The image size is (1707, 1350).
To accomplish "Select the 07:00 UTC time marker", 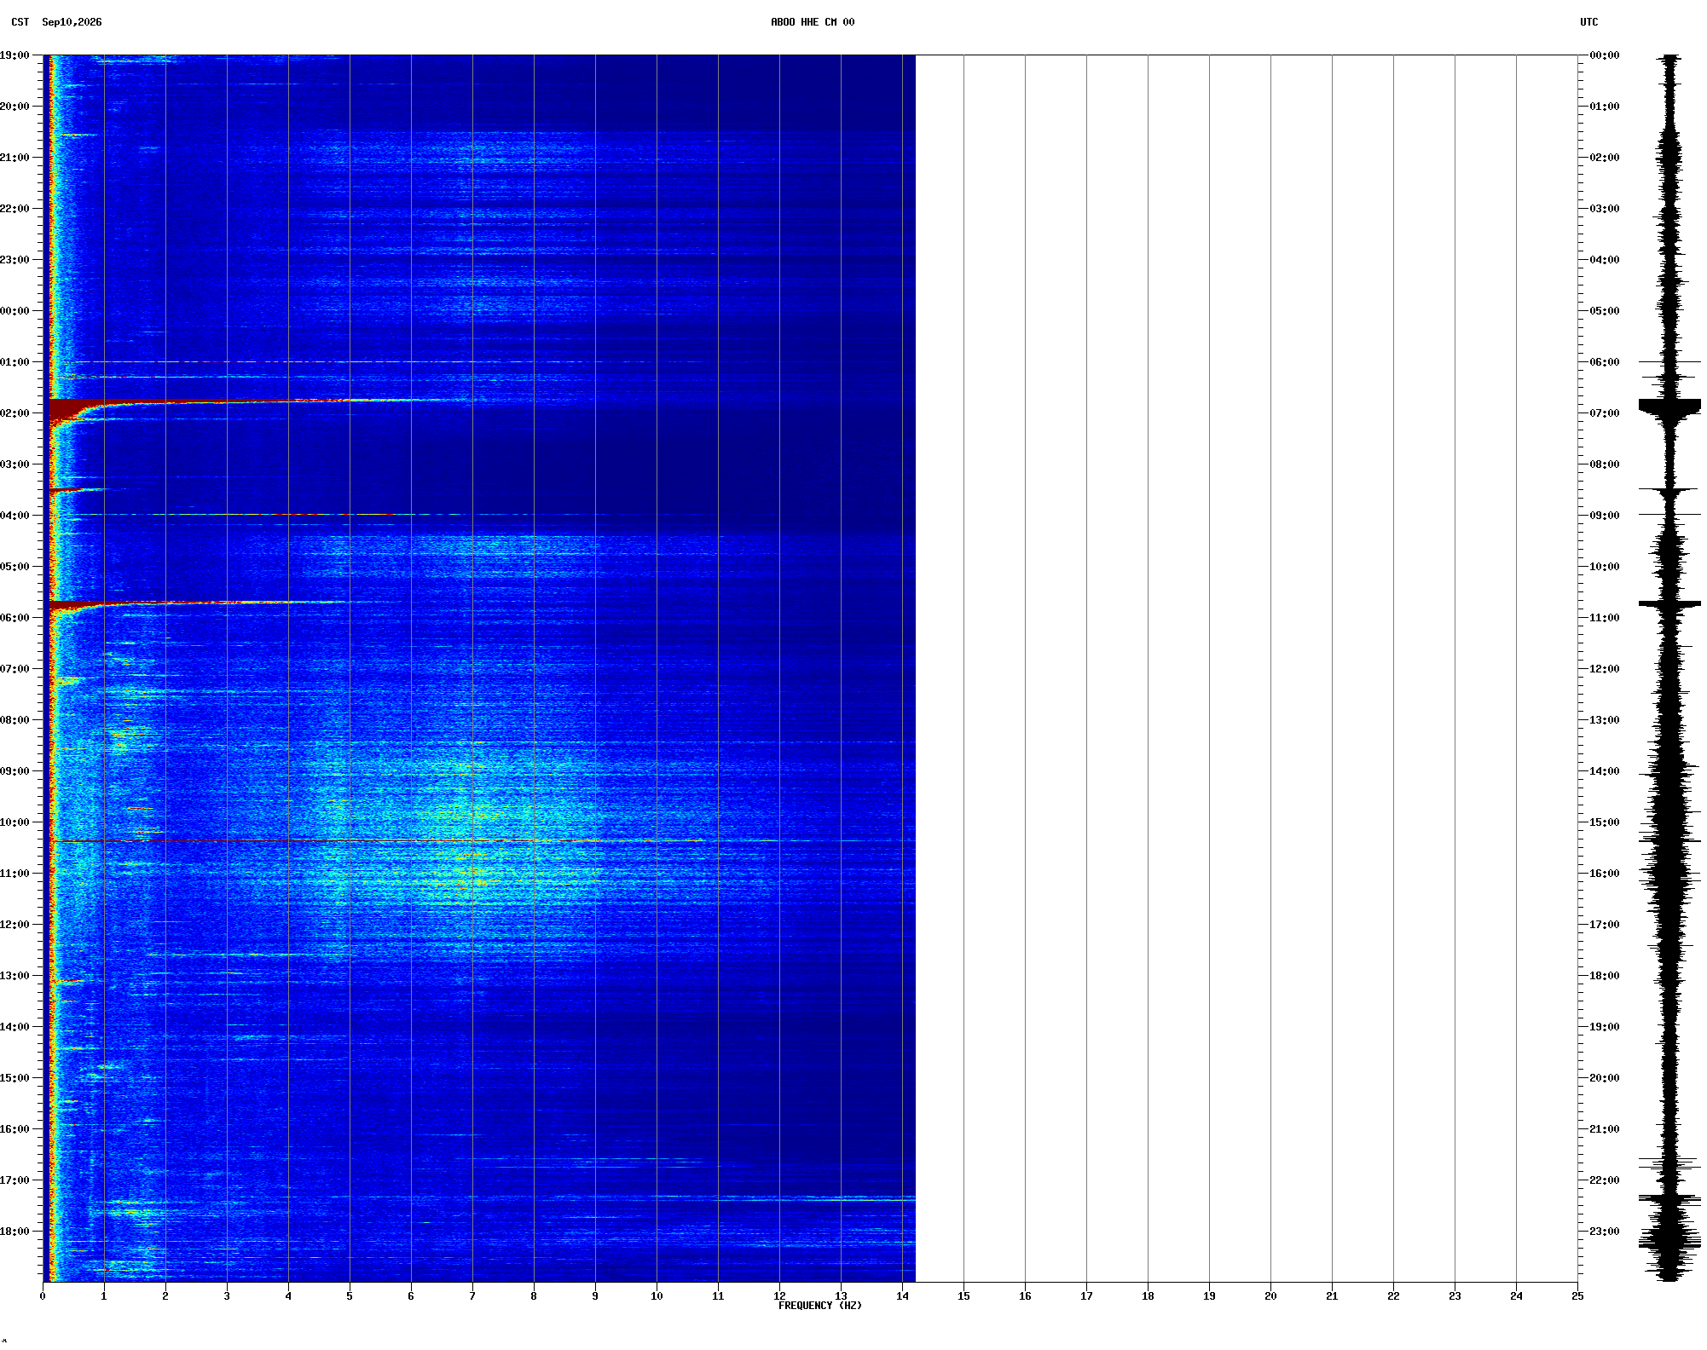I will pos(1604,413).
